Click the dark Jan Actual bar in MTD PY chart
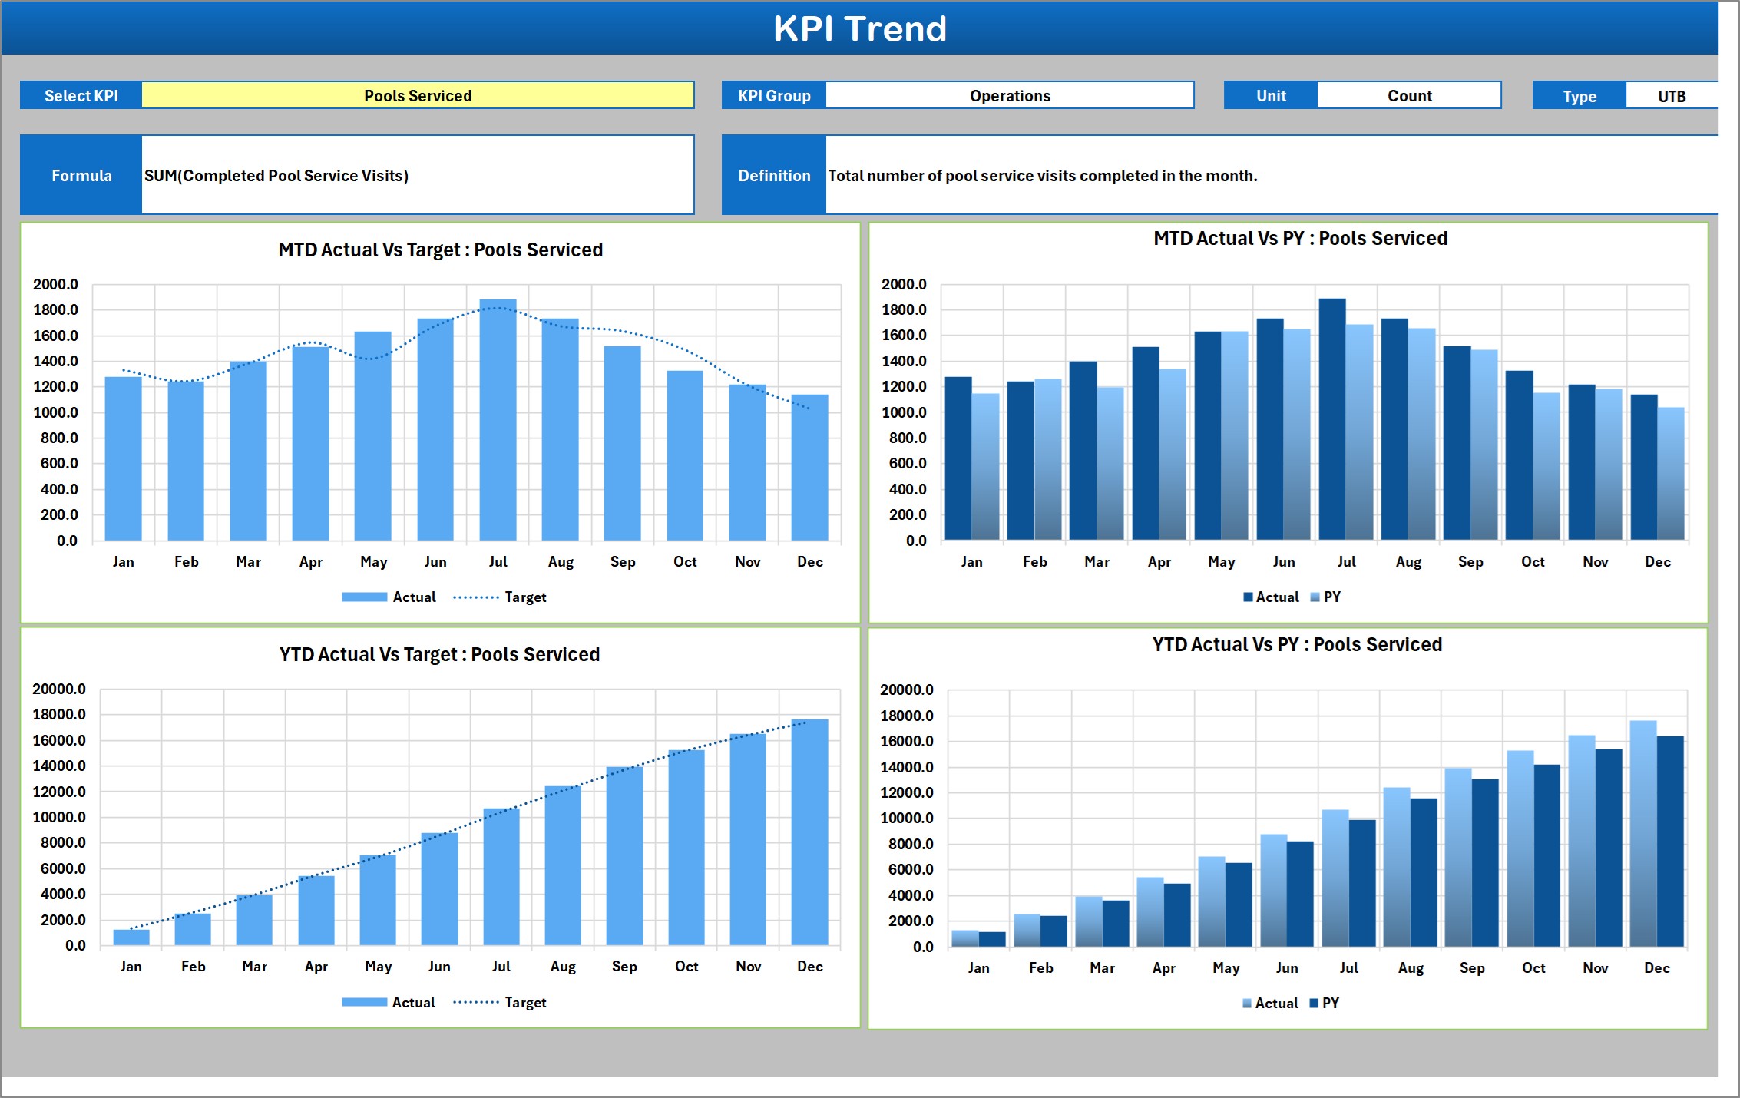The image size is (1740, 1098). [958, 458]
